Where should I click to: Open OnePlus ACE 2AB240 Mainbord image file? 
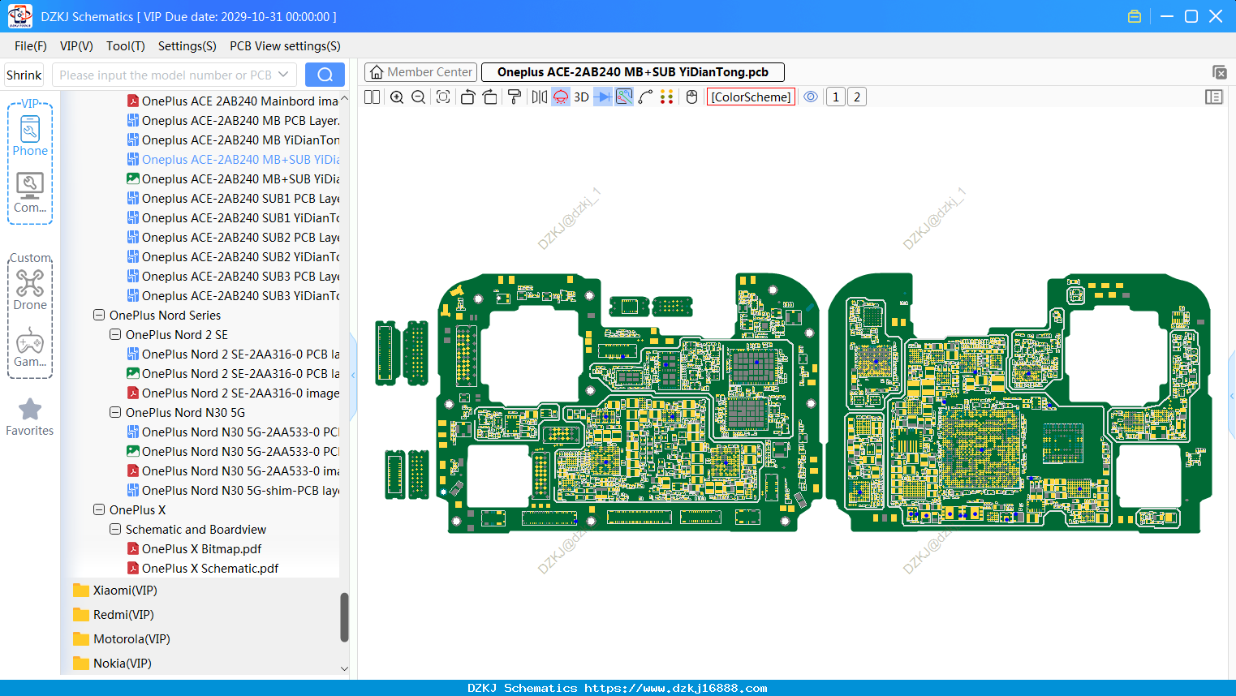coord(233,101)
